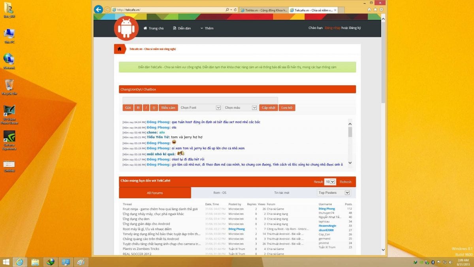Viewport: 474px width, 267px height.
Task: Click the refresh icon in address bar
Action: click(x=235, y=10)
